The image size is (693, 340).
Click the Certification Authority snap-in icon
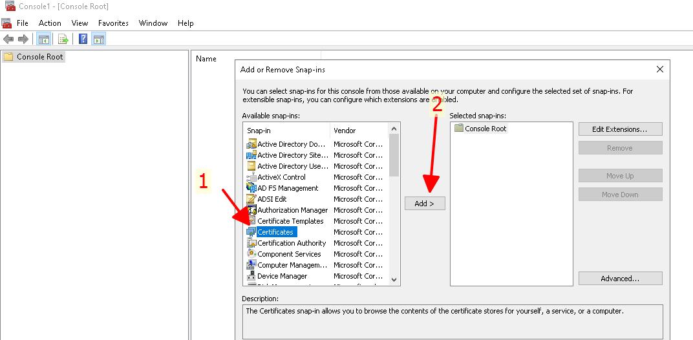pyautogui.click(x=251, y=243)
